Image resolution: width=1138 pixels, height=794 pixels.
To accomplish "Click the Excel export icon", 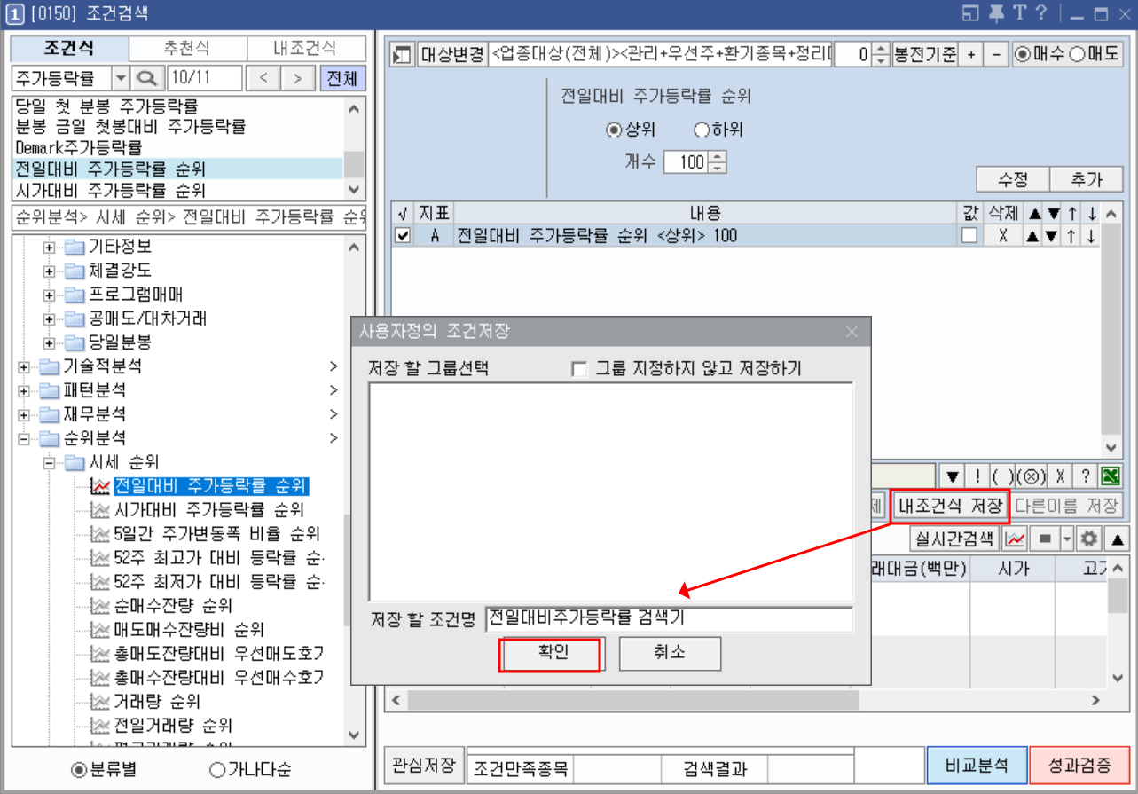I will pyautogui.click(x=1110, y=476).
